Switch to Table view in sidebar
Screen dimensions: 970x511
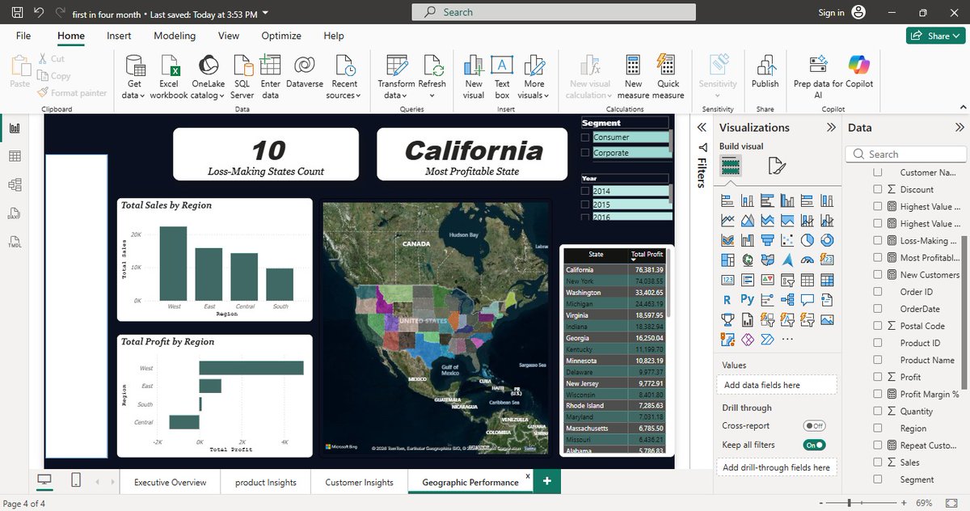point(15,156)
